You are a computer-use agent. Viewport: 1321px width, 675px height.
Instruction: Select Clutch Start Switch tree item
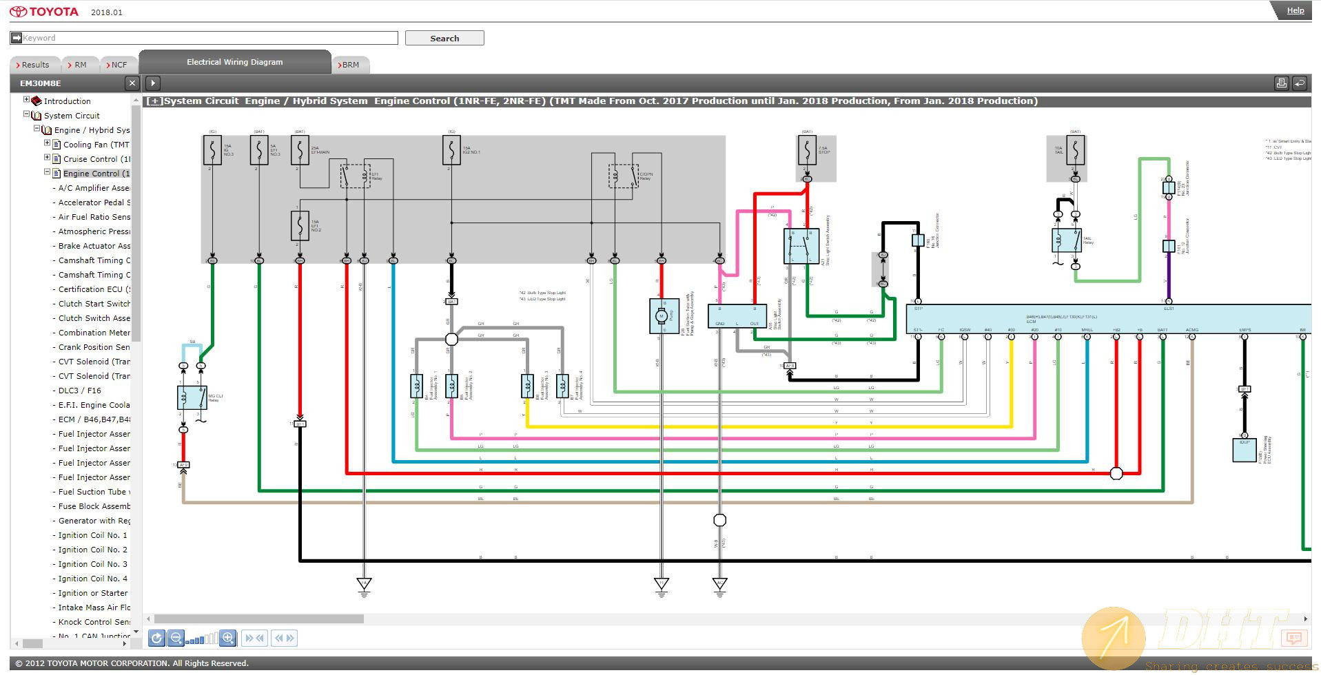coord(94,304)
